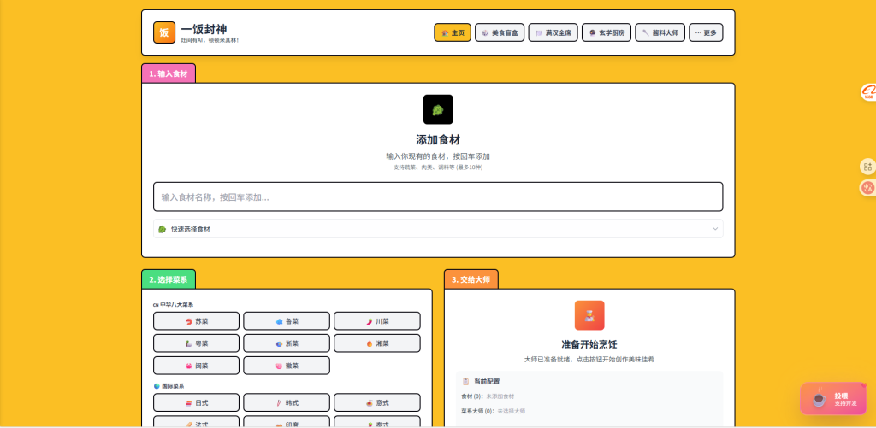
Task: Click the orange 3. 交给大师 step tab
Action: pyautogui.click(x=471, y=279)
